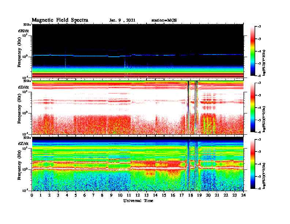Click the '-2' label on top colorbar
This screenshot has width=290, height=224.
click(259, 27)
